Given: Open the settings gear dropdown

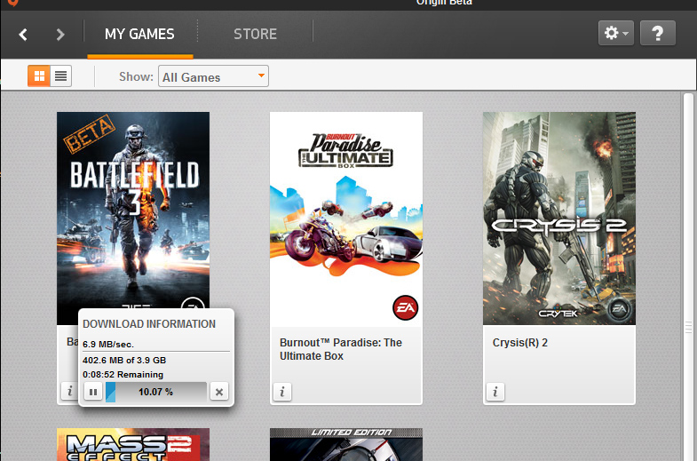Looking at the screenshot, I should click(x=616, y=34).
